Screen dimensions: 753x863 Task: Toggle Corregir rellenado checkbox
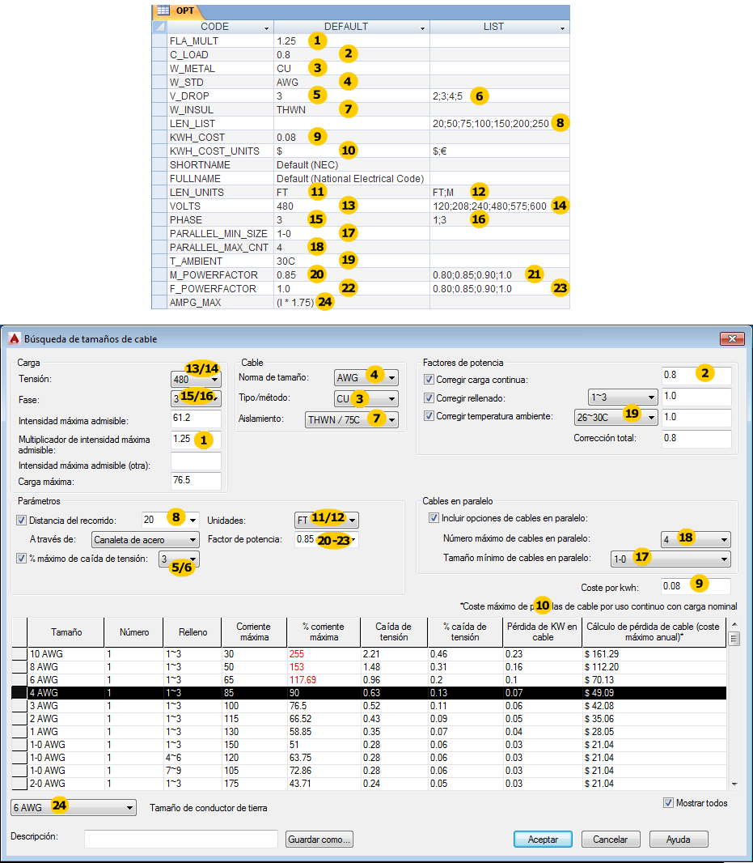click(429, 398)
